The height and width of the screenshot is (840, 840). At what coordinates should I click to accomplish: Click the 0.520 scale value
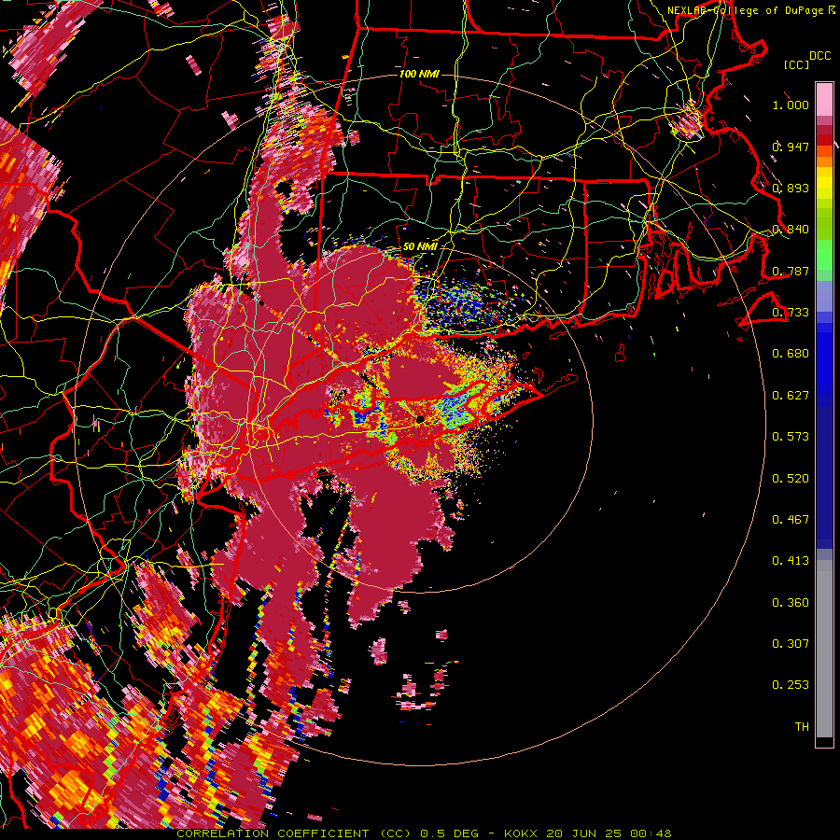tap(791, 479)
